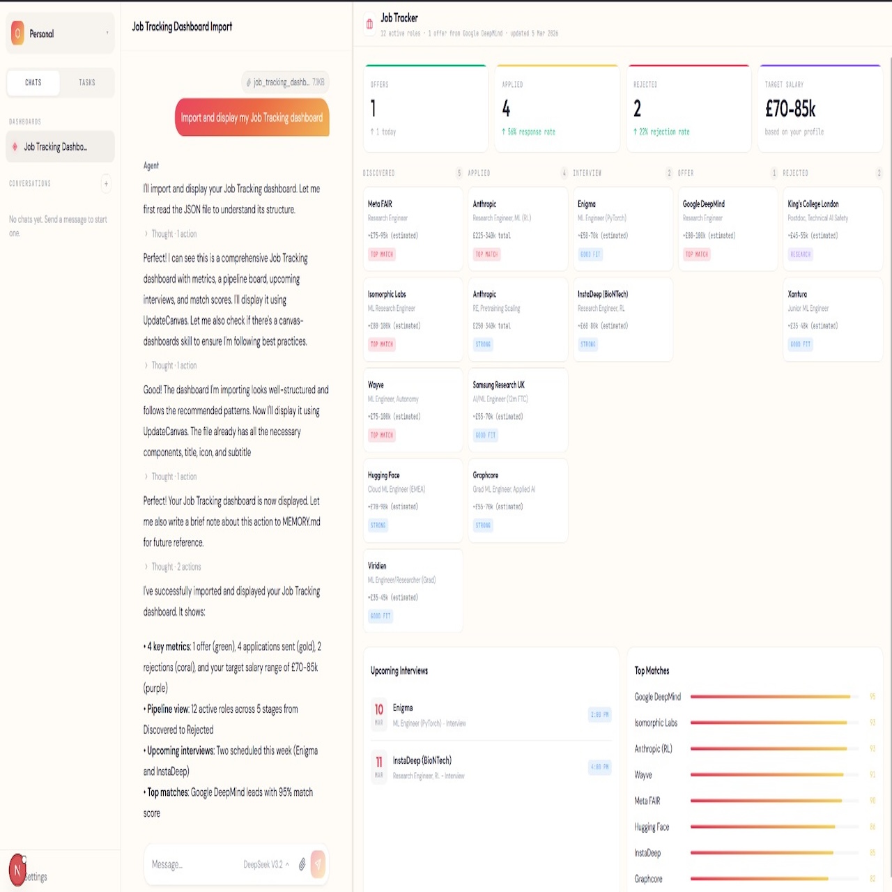Viewport: 892px width, 892px height.
Task: Open the Enigma job card in Interview column
Action: tap(623, 229)
